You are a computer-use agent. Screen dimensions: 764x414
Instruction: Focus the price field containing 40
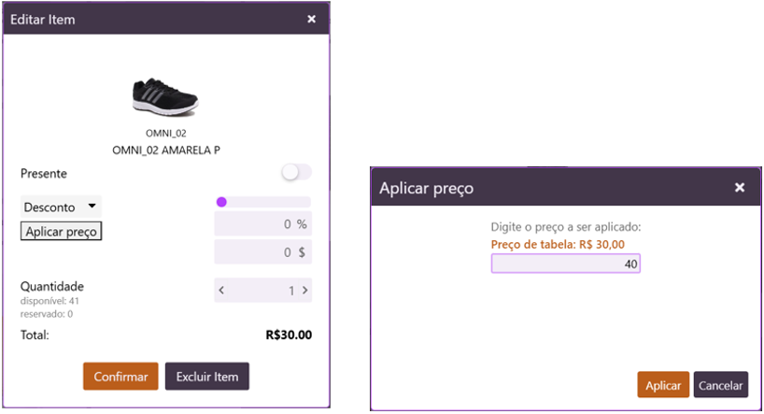pos(565,264)
